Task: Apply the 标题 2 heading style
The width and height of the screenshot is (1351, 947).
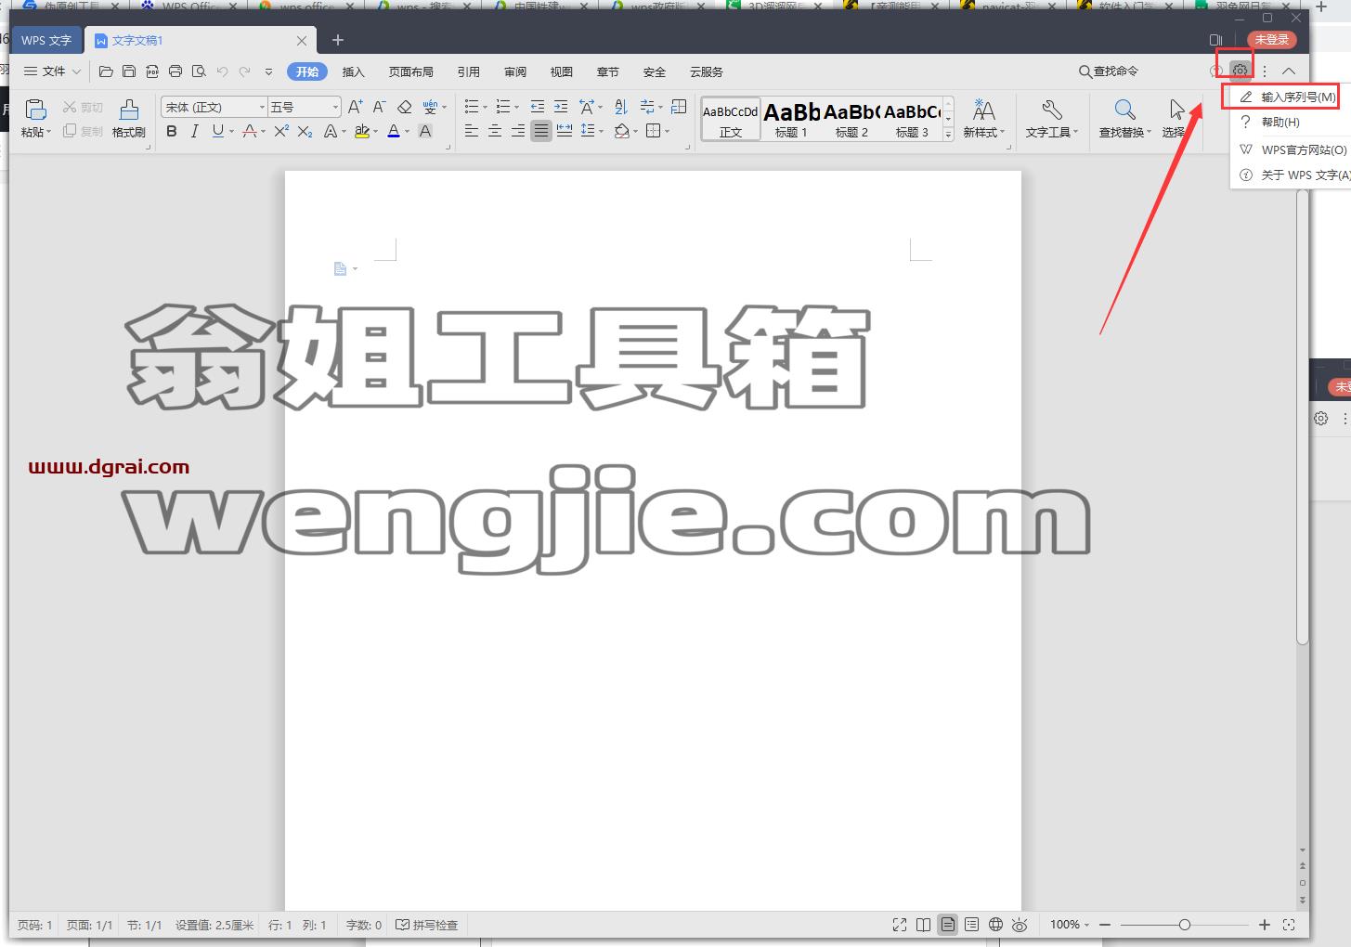Action: tap(851, 119)
